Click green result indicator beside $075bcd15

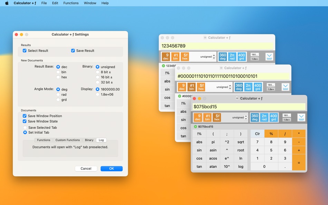(195, 127)
